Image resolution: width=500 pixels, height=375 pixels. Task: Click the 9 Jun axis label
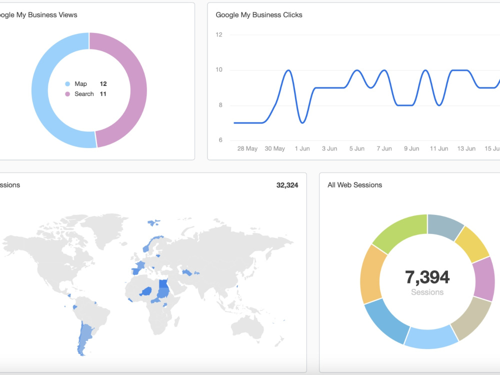pyautogui.click(x=411, y=148)
